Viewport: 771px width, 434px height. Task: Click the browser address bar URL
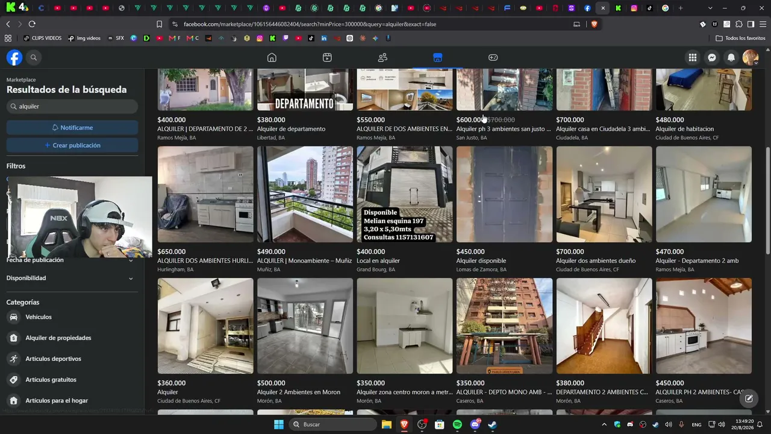310,24
